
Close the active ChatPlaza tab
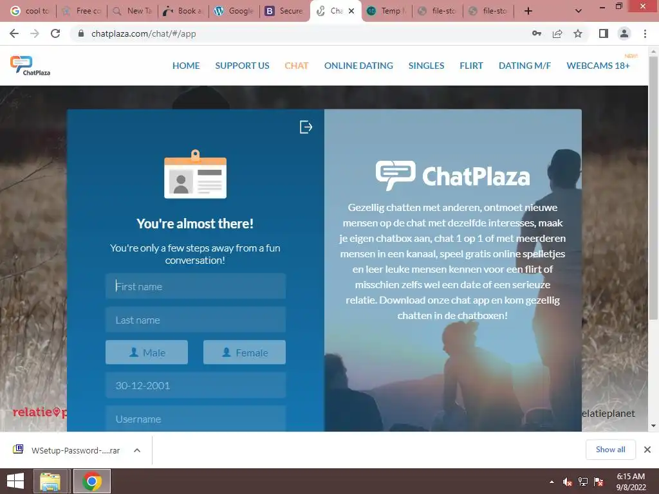tap(351, 11)
